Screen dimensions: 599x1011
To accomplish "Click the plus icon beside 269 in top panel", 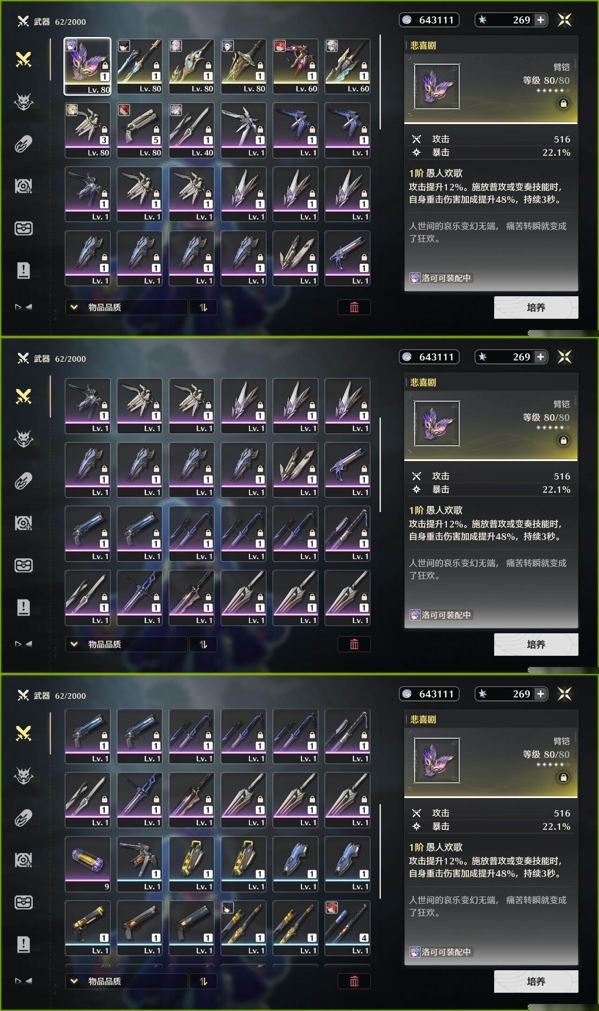I will 541,20.
